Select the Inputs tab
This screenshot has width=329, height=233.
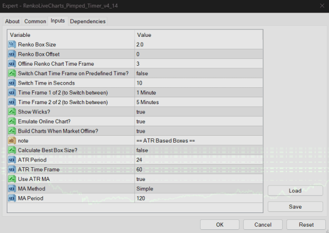pos(58,21)
